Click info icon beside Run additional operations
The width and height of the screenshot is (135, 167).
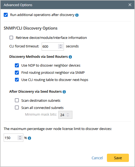[x=77, y=15]
